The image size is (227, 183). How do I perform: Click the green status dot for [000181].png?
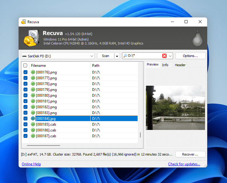click(33, 101)
